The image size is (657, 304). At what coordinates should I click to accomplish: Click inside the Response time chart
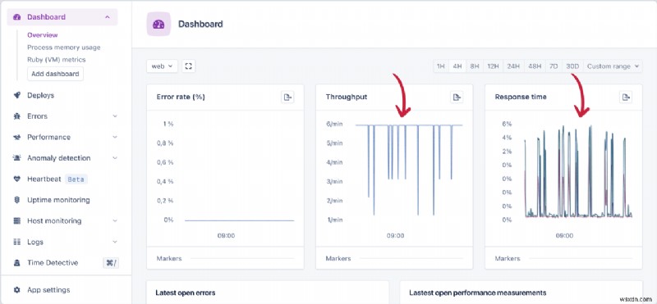click(x=578, y=171)
